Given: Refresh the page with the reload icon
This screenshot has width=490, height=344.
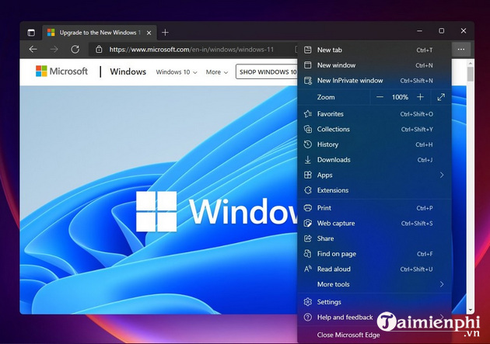Looking at the screenshot, I should [x=75, y=49].
